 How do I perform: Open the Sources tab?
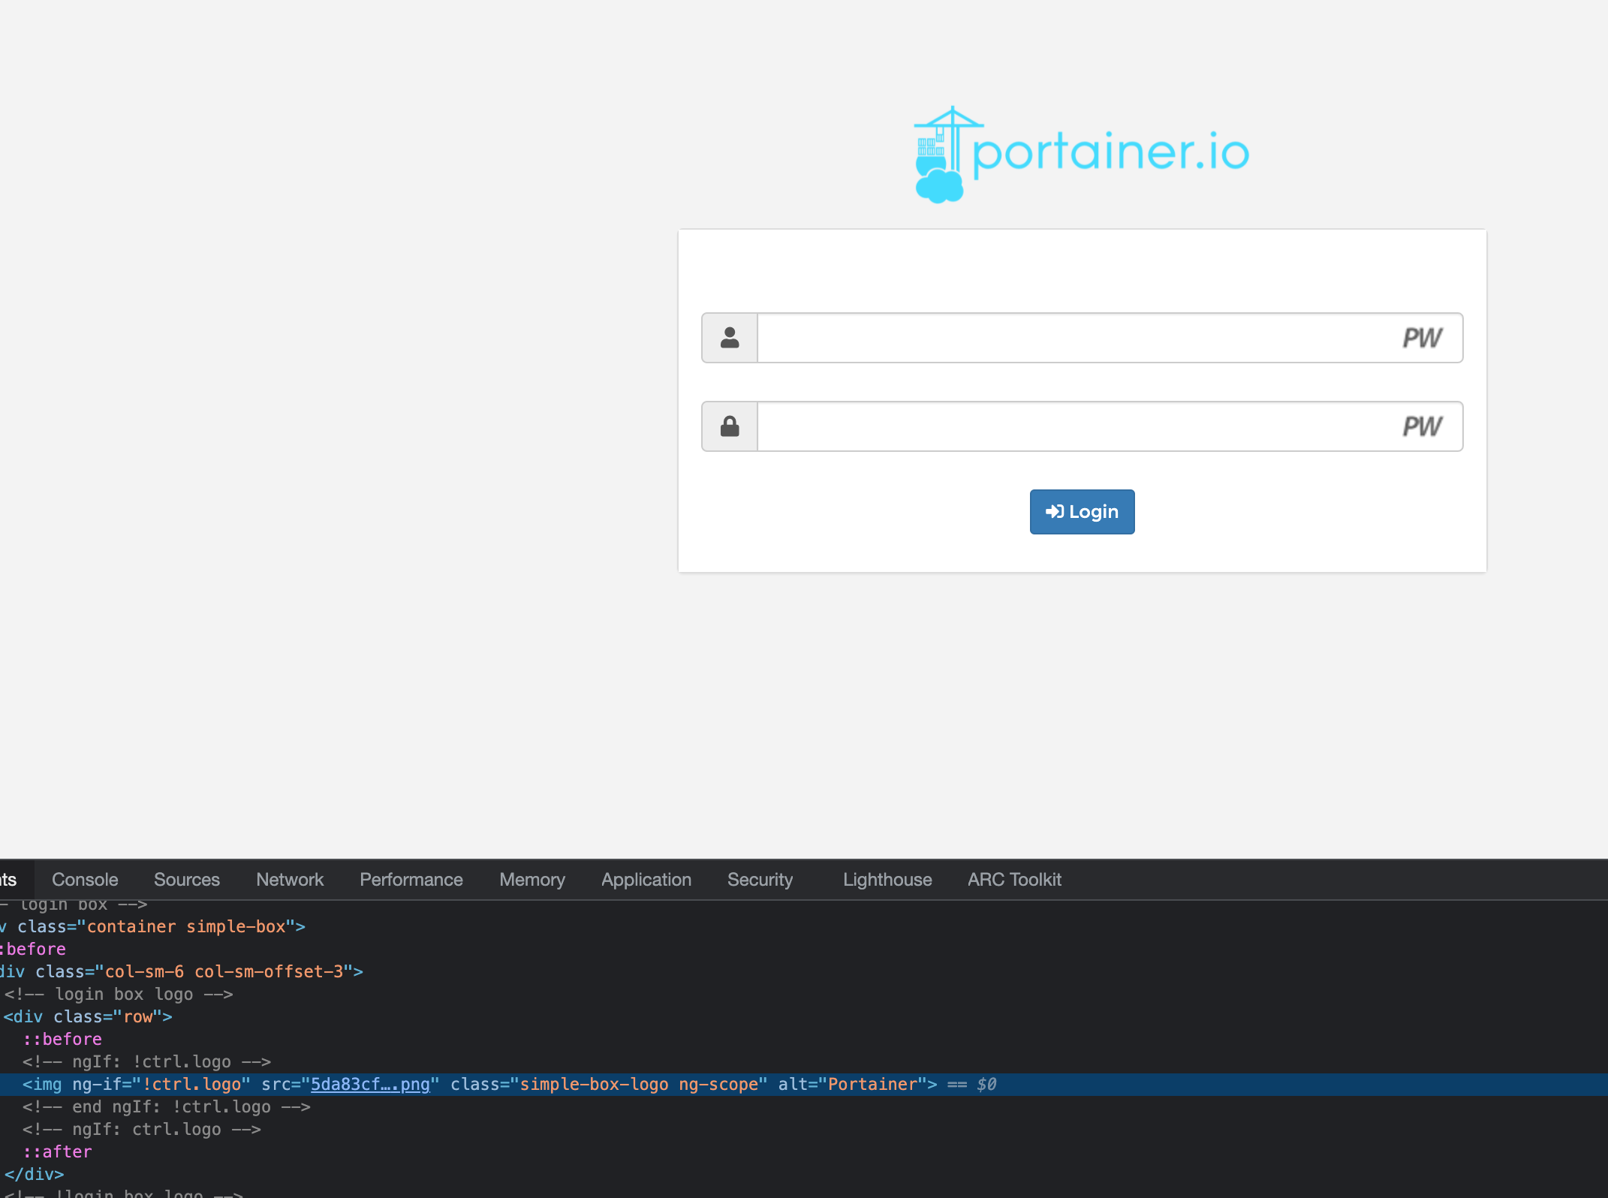[x=186, y=879]
